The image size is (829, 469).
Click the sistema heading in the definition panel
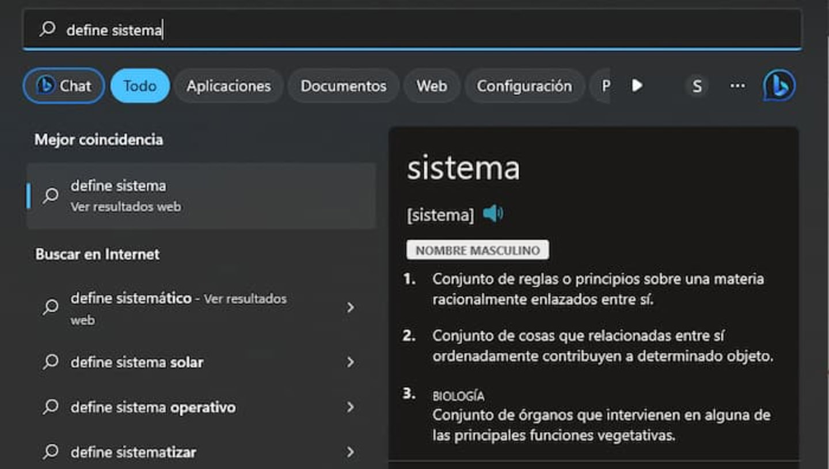coord(463,168)
